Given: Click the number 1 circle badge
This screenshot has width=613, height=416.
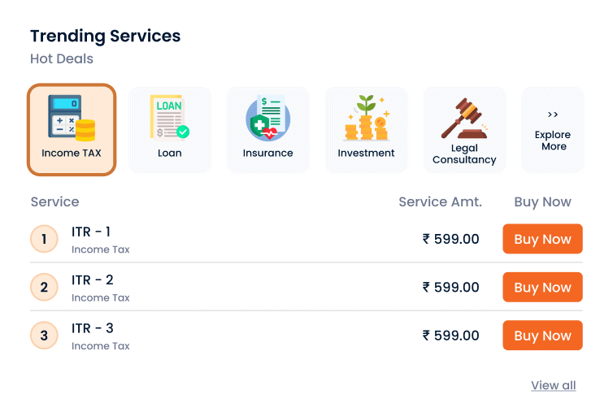Looking at the screenshot, I should [x=44, y=239].
